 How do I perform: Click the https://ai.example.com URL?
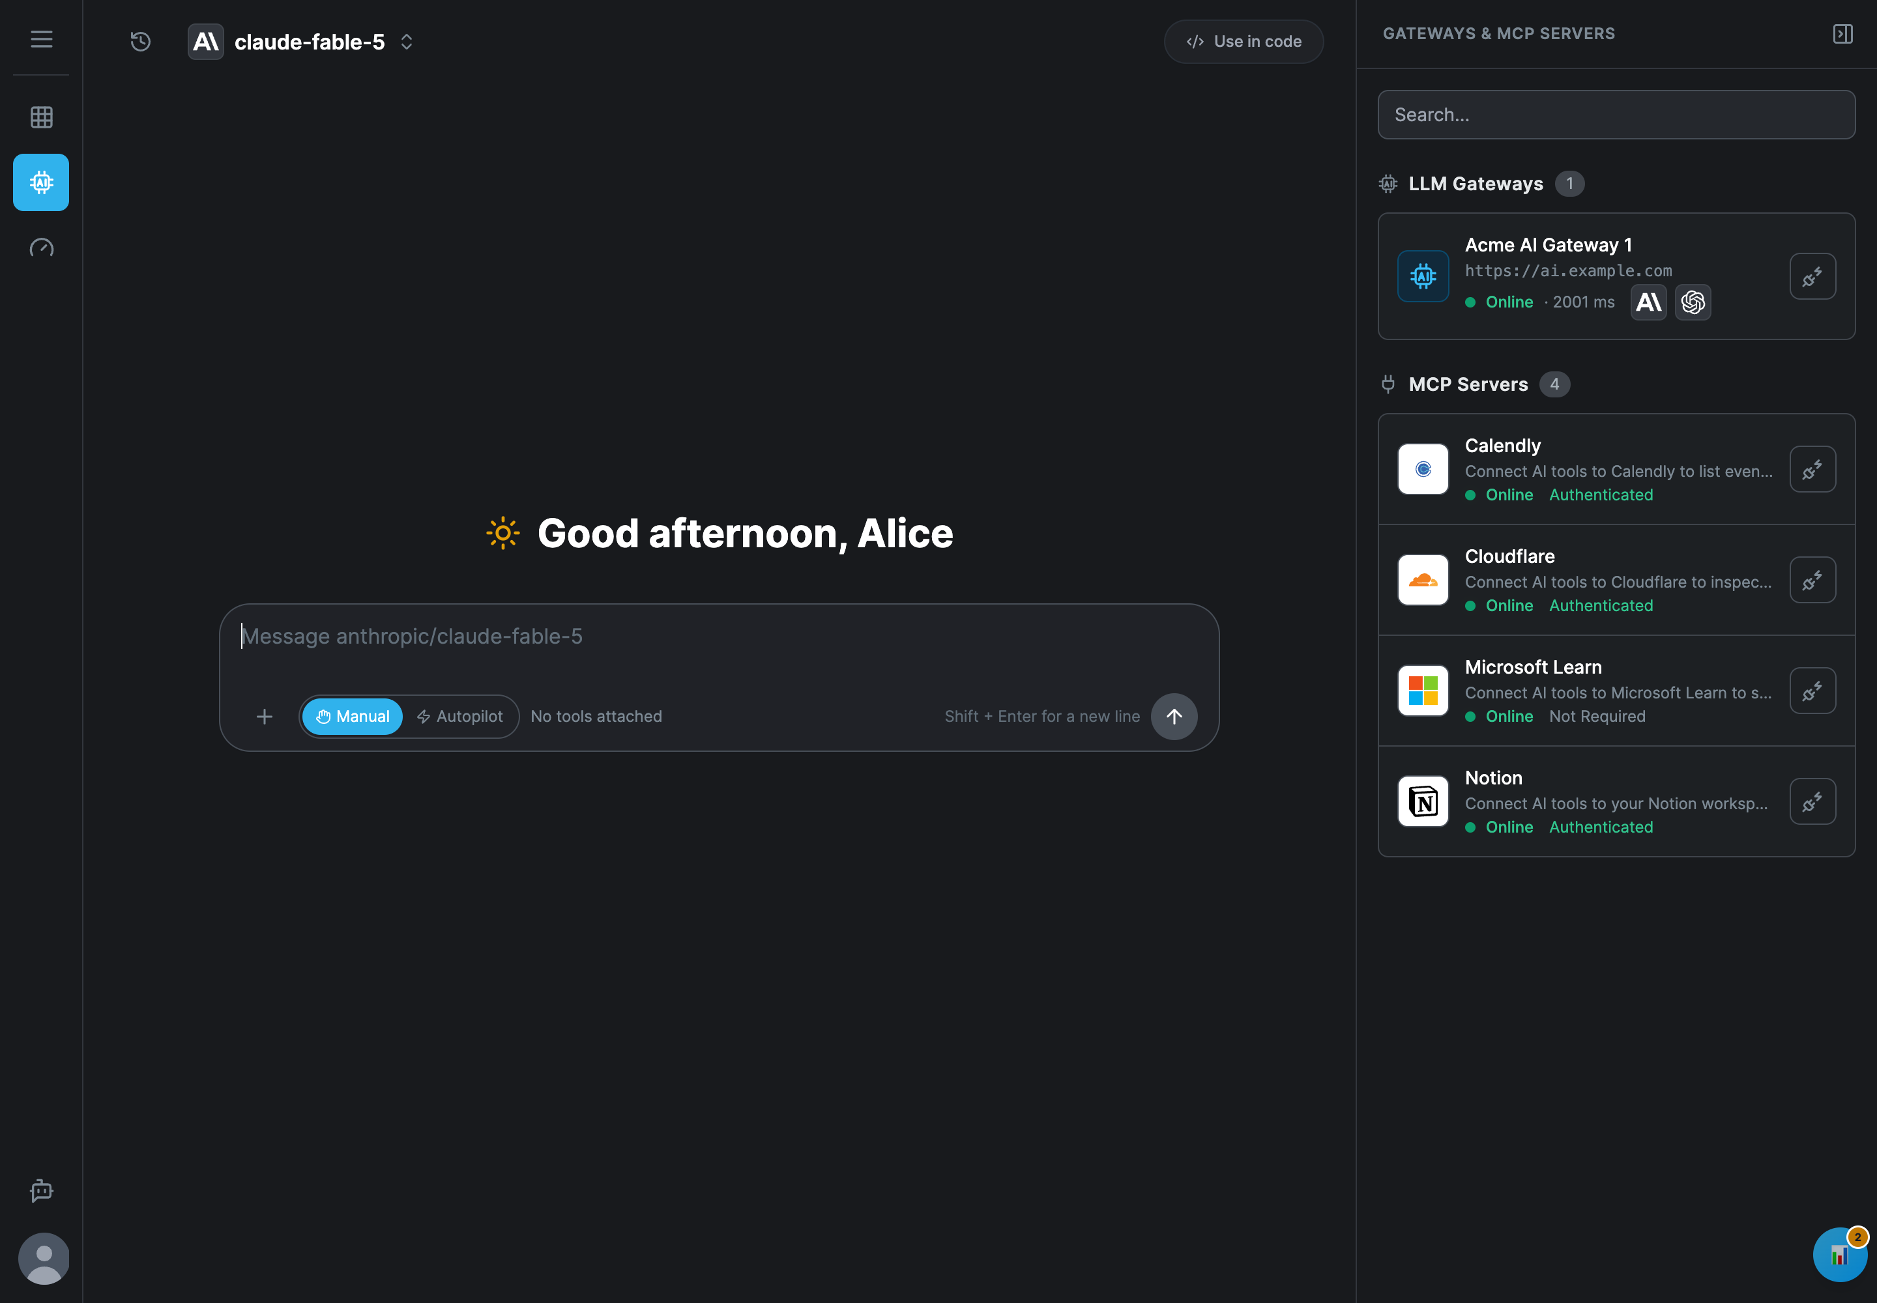coord(1567,270)
